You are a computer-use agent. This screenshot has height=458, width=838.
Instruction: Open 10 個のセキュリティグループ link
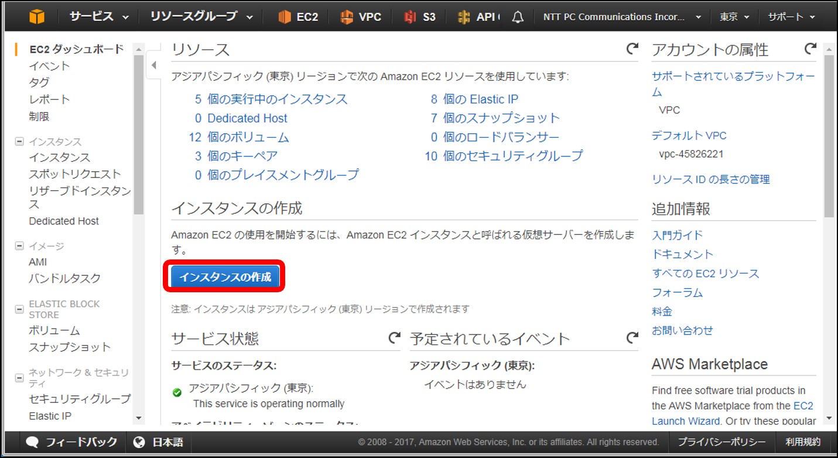(504, 156)
